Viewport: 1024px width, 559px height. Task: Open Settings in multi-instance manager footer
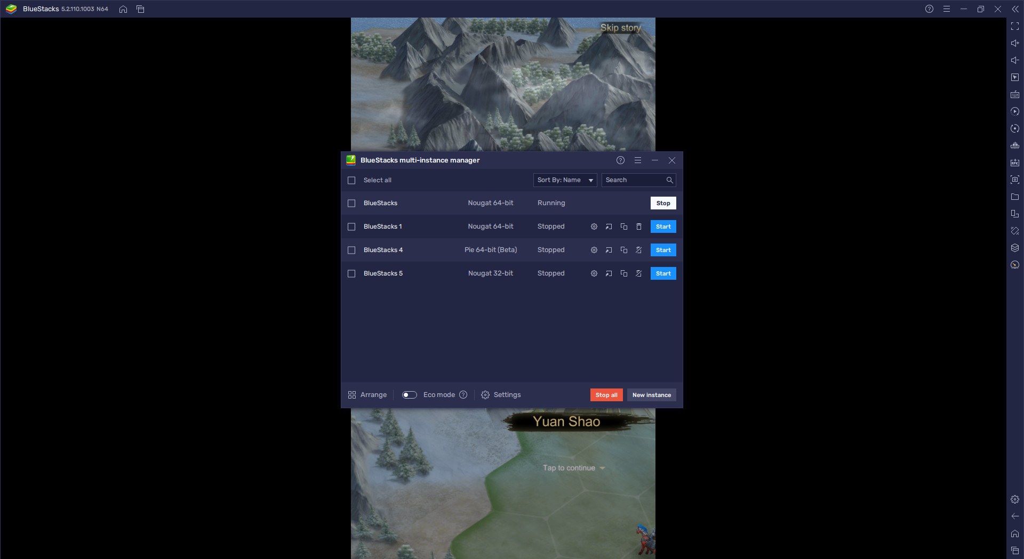[501, 395]
